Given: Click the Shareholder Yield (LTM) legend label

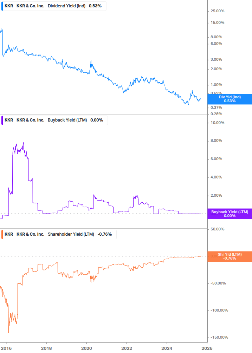Looking at the screenshot, I should click(71, 234).
